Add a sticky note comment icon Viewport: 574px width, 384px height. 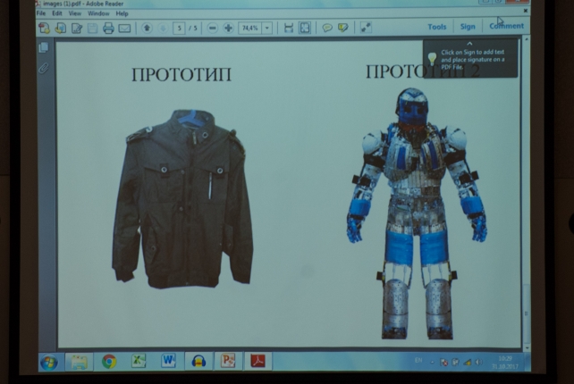[x=327, y=28]
